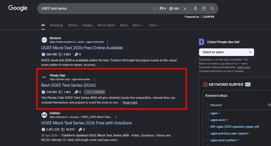
Task: Expand the More dropdown
Action: (138, 25)
